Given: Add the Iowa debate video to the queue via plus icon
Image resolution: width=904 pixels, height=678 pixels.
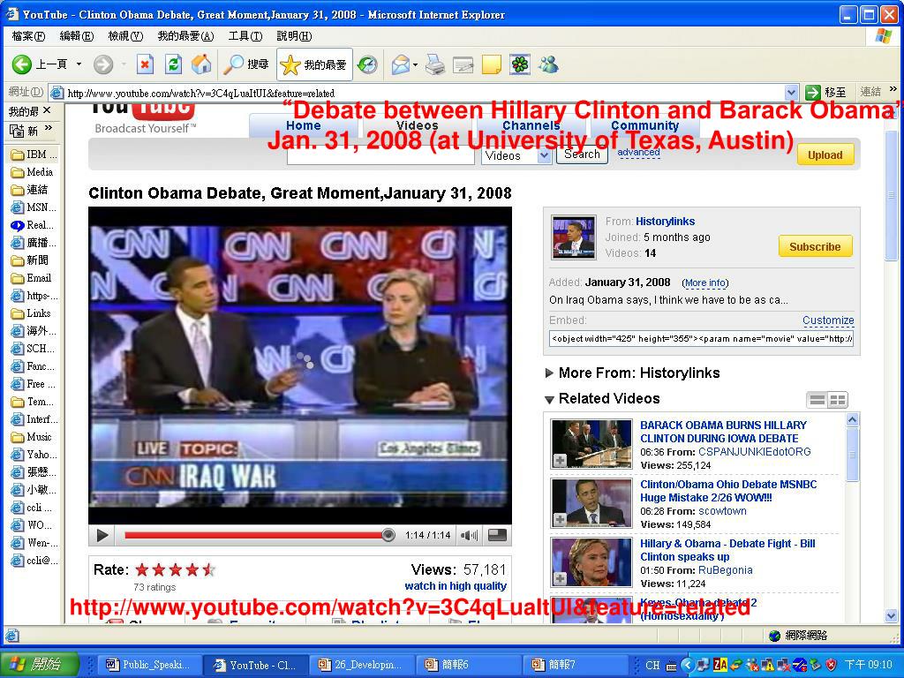Looking at the screenshot, I should tap(559, 460).
